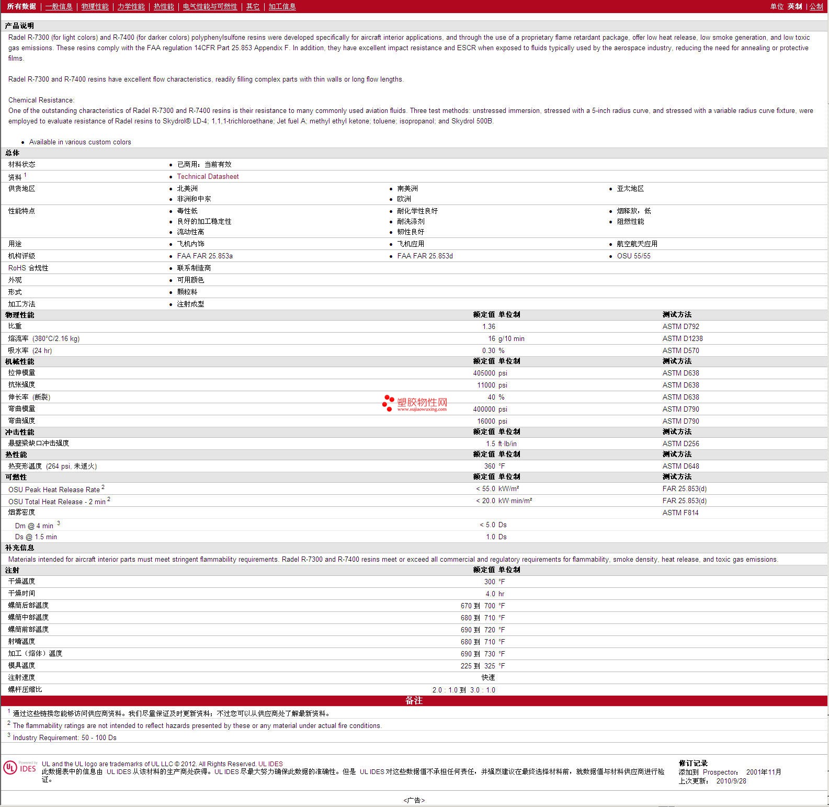This screenshot has height=807, width=829.
Task: Switch to the 物理性能 tab
Action: [x=95, y=6]
